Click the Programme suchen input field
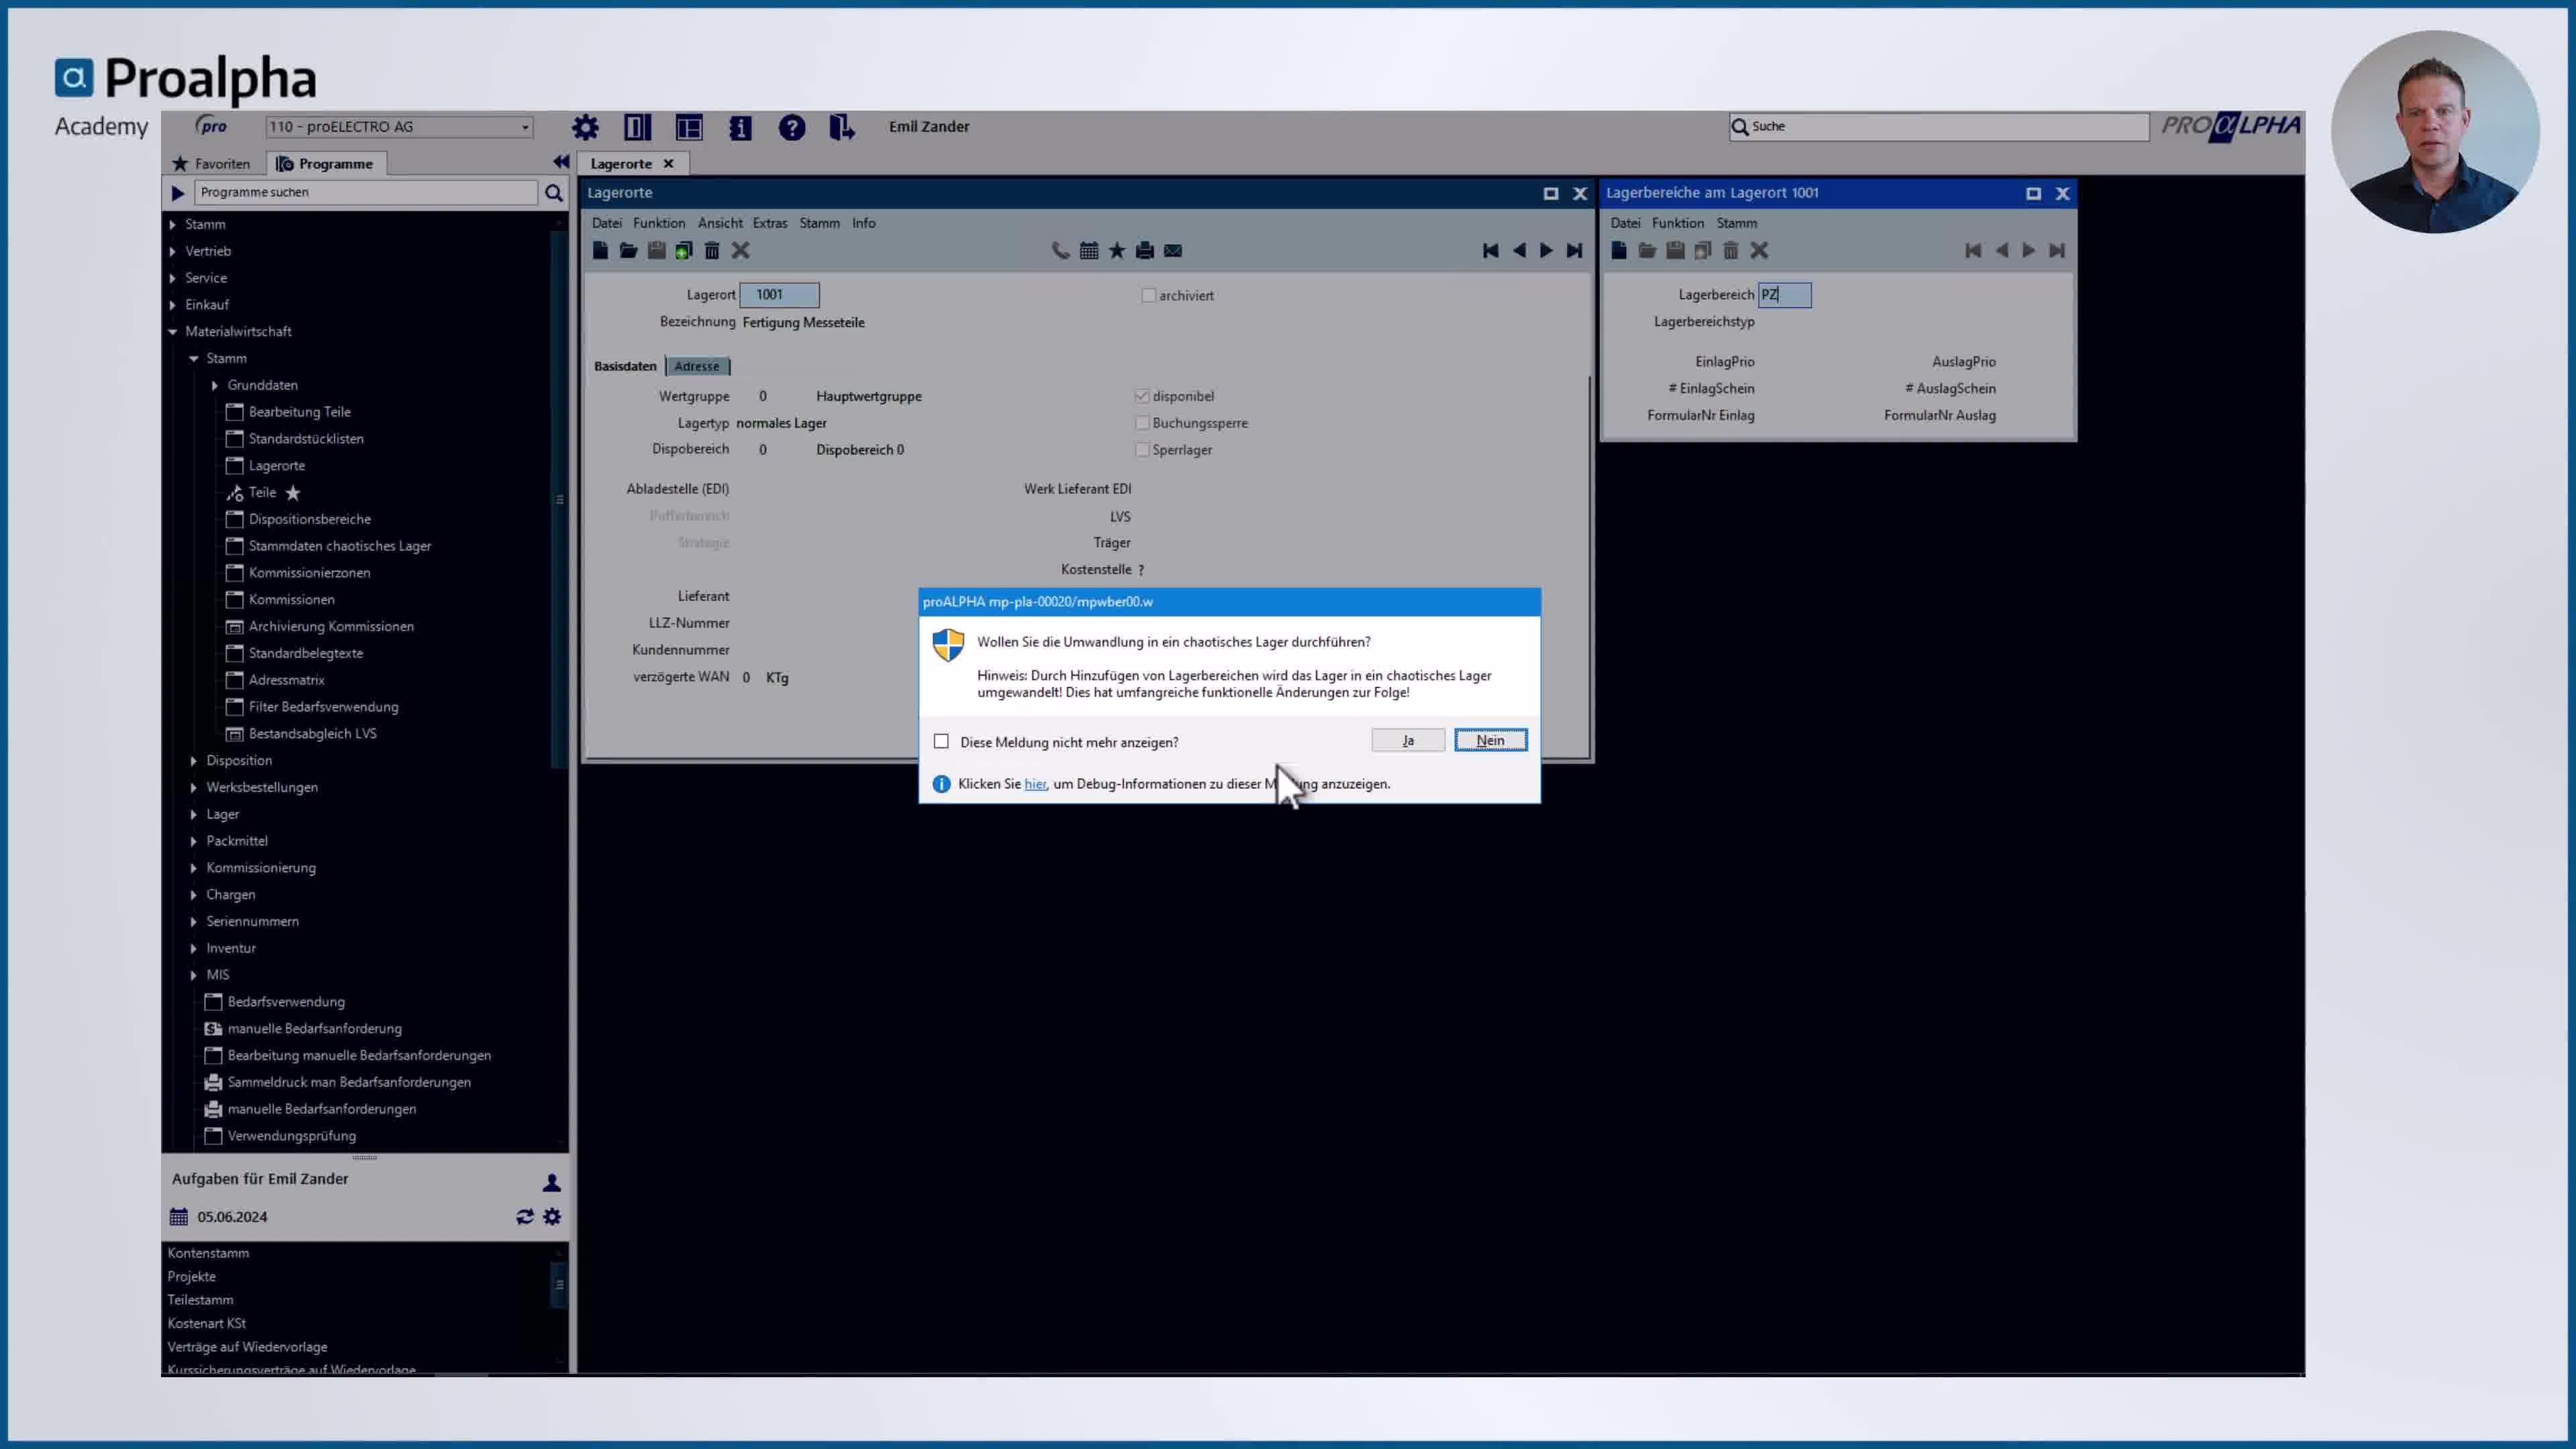Screen dimensions: 2576x1449 click(366, 192)
